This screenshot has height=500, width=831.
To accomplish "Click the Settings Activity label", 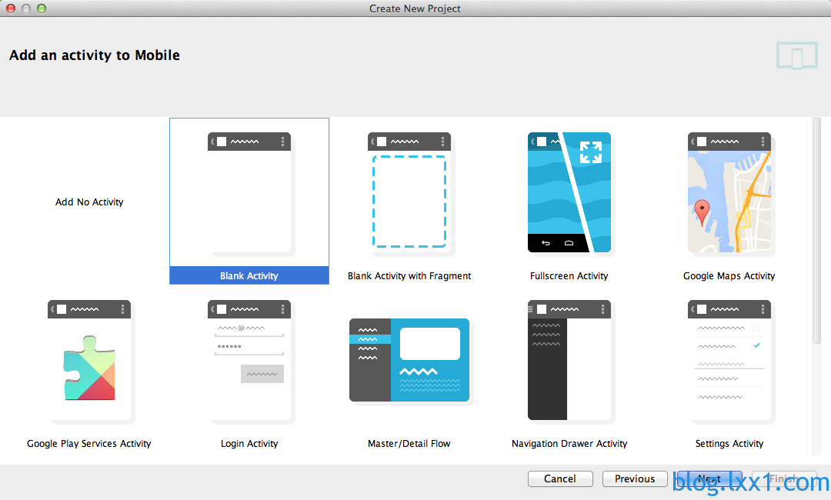I will pyautogui.click(x=729, y=443).
